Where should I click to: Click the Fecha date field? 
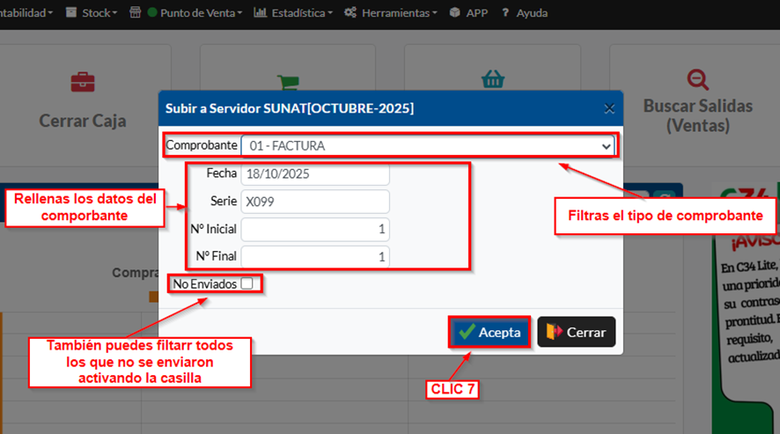point(315,174)
